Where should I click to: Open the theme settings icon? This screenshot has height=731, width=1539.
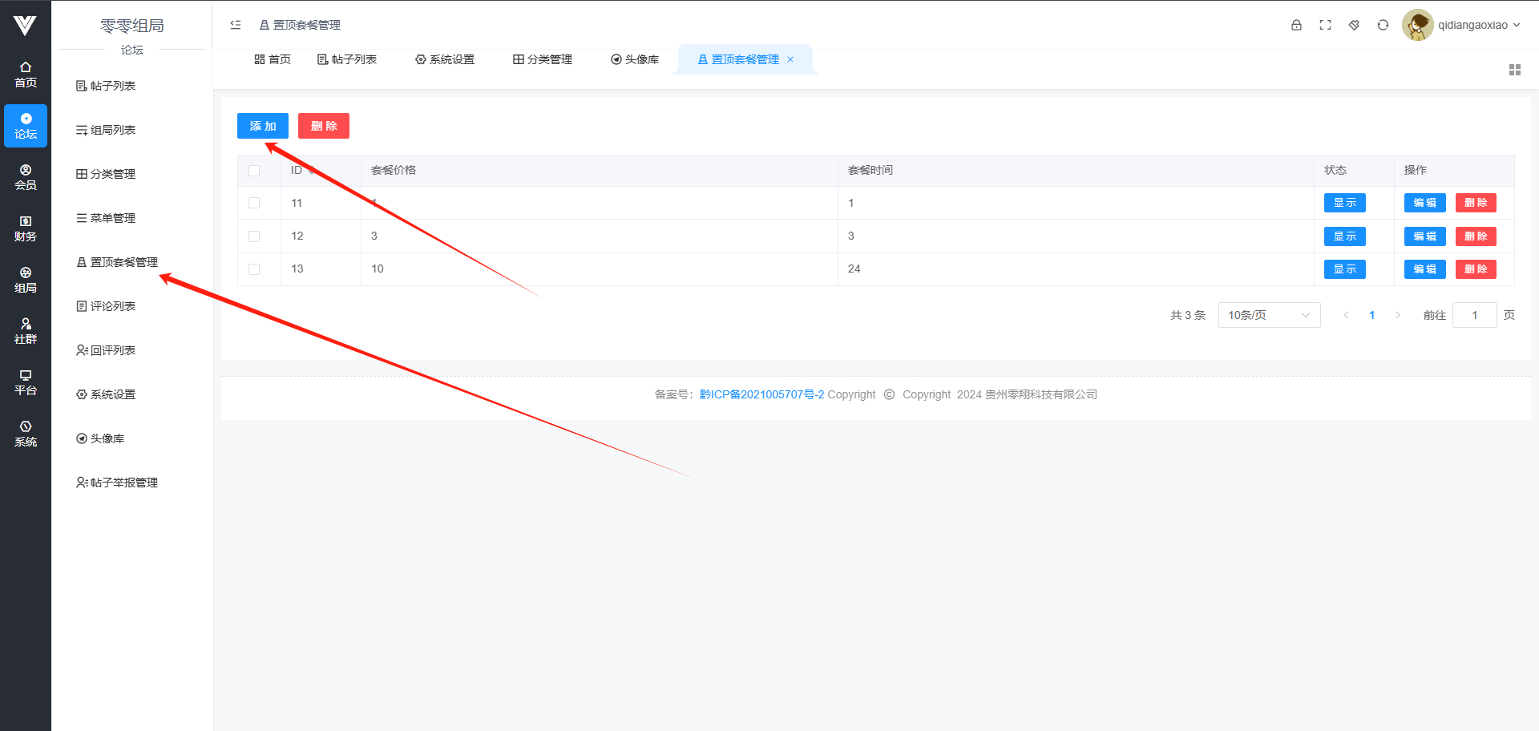pyautogui.click(x=1354, y=25)
